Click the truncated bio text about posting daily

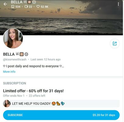click(34, 66)
